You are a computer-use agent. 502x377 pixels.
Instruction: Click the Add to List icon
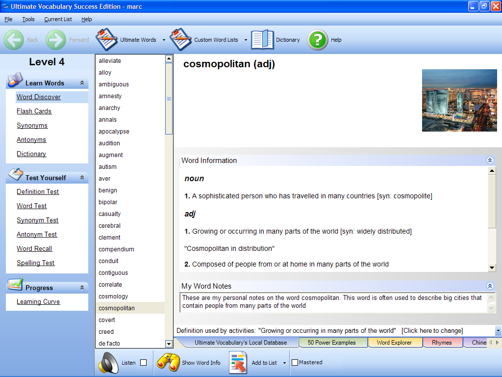point(238,363)
